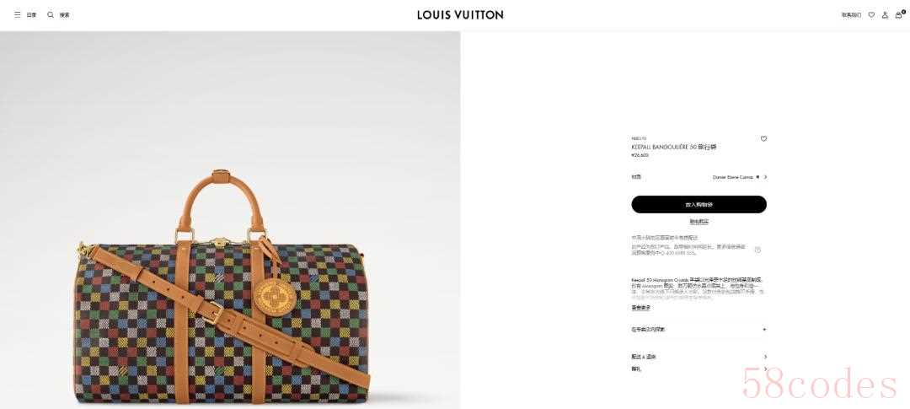This screenshot has width=910, height=409.
Task: Click the read more link
Action: click(x=640, y=308)
